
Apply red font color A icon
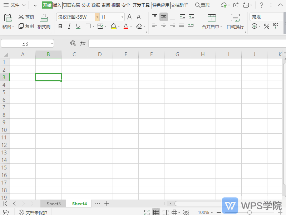click(126, 26)
